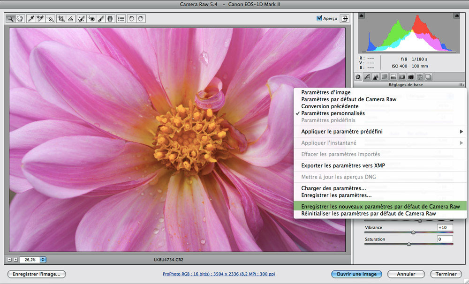Click the dahlia flower preview image
The image size is (469, 284).
pyautogui.click(x=177, y=140)
